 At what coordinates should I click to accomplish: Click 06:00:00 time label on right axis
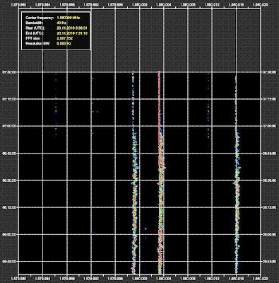click(269, 234)
